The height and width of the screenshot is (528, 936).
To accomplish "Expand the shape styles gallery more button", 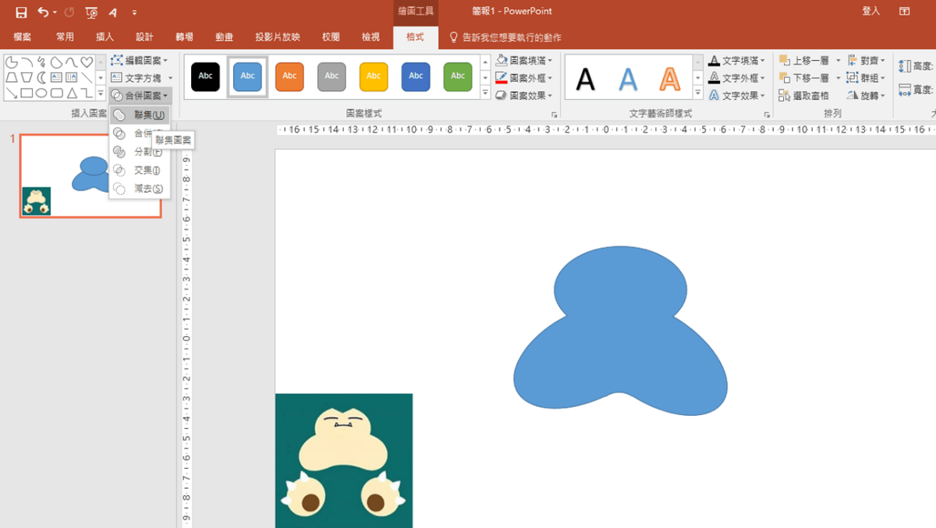I will (x=485, y=94).
